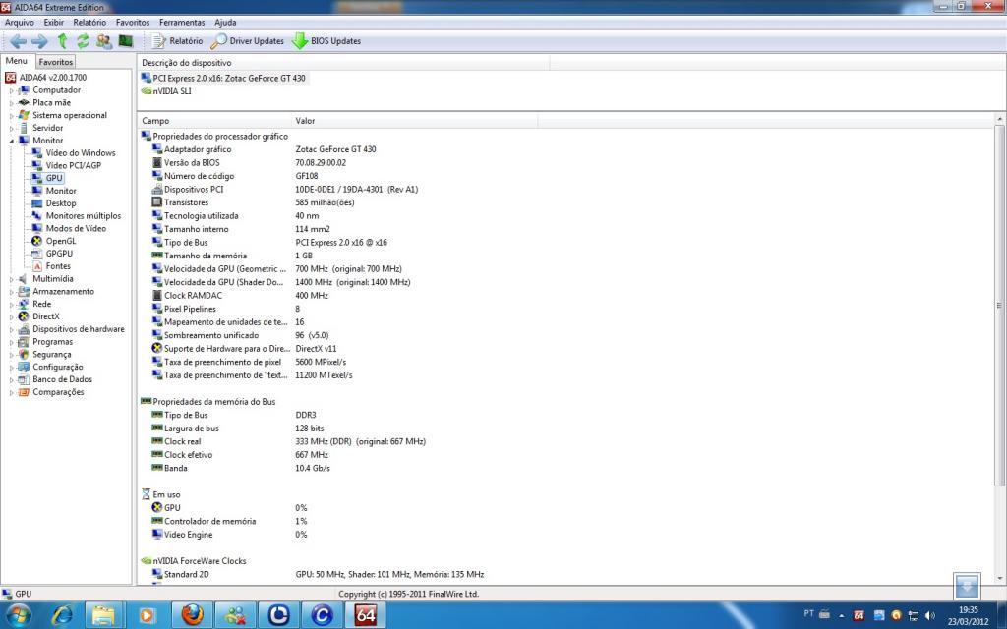
Task: Expand the Computador tree node
Action: point(11,91)
